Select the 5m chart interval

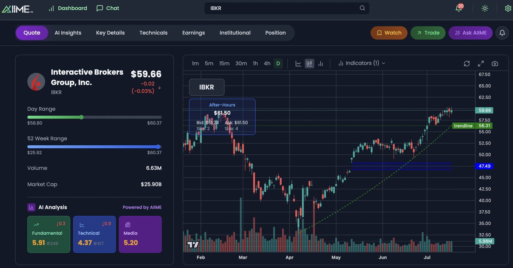pos(209,63)
